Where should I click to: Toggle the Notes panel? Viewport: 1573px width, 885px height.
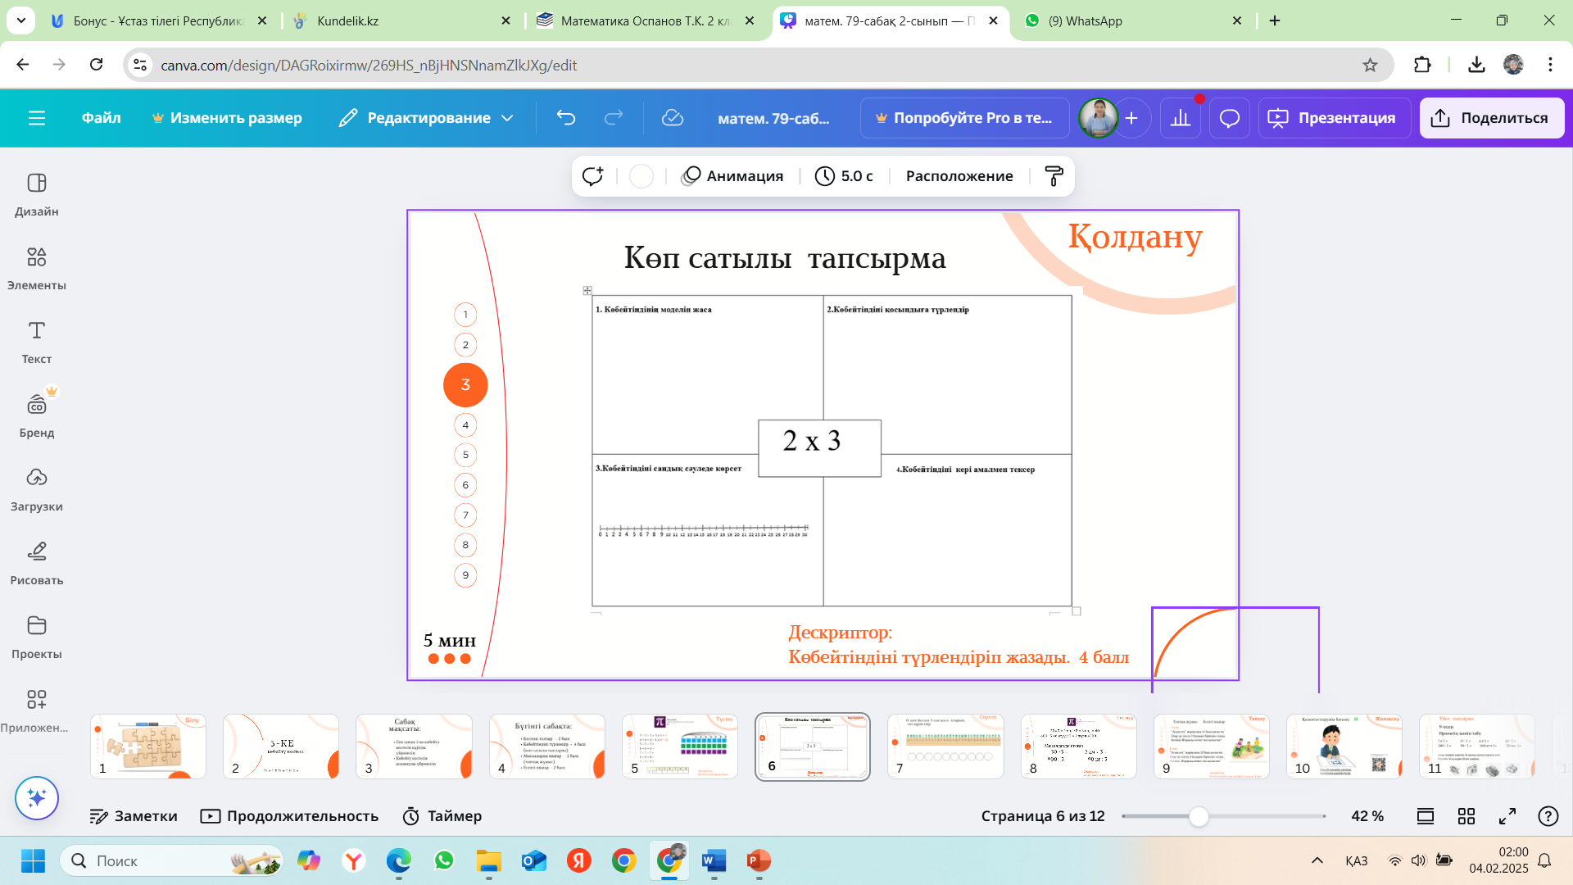pyautogui.click(x=134, y=816)
